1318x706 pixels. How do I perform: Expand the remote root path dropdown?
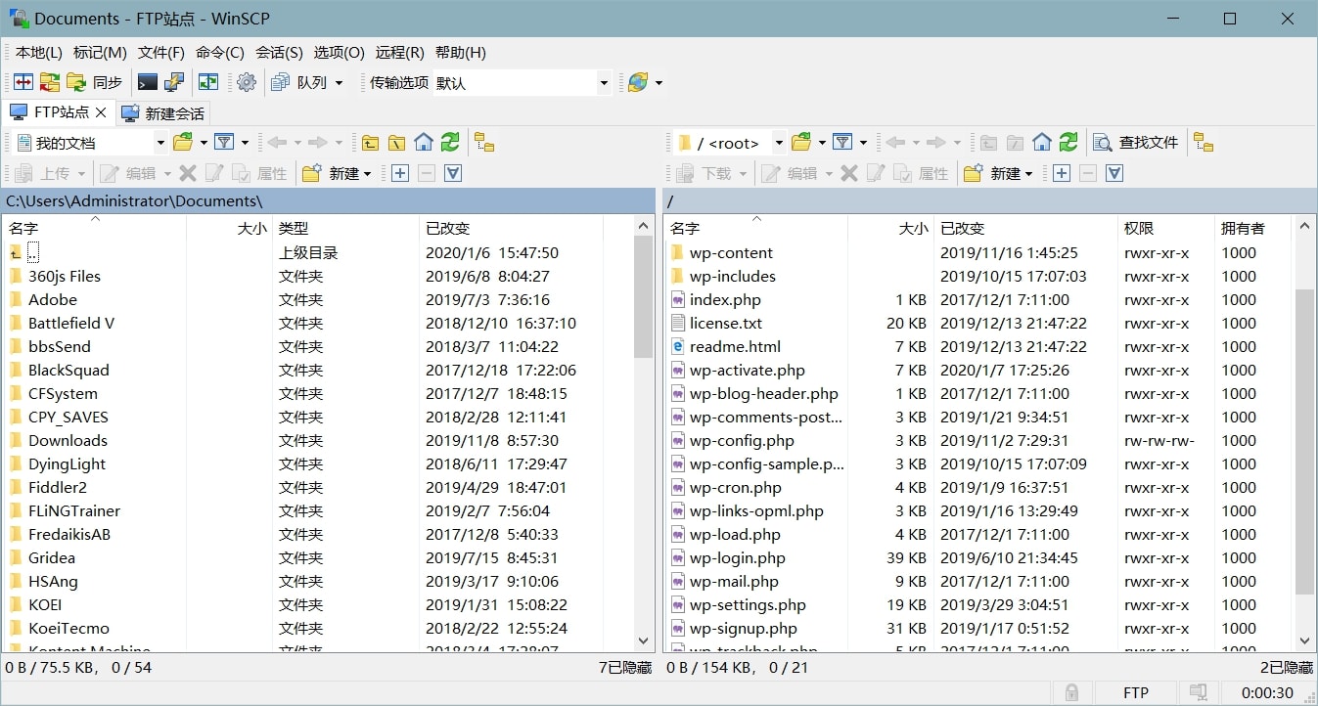click(x=779, y=143)
